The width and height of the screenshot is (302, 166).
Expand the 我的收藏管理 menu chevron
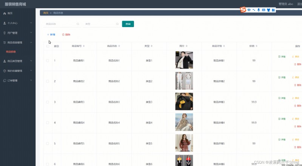pos(31,71)
